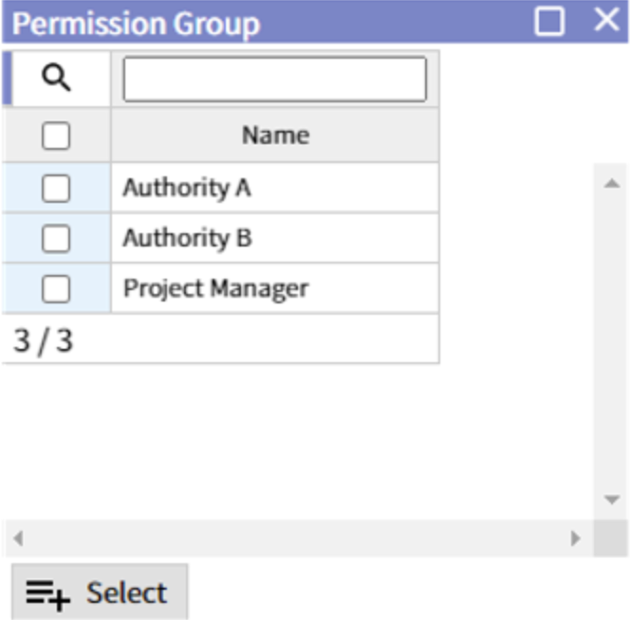630x620 pixels.
Task: Click the Name column header
Action: click(x=275, y=136)
